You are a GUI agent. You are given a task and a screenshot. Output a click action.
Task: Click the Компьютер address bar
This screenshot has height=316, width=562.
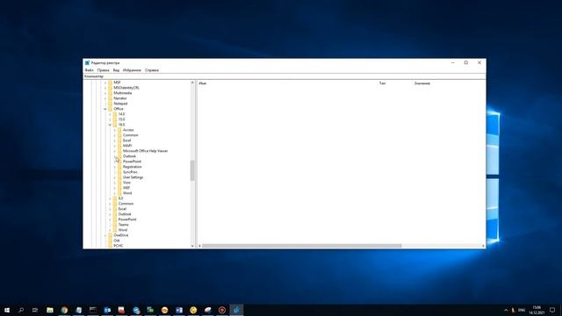[285, 76]
